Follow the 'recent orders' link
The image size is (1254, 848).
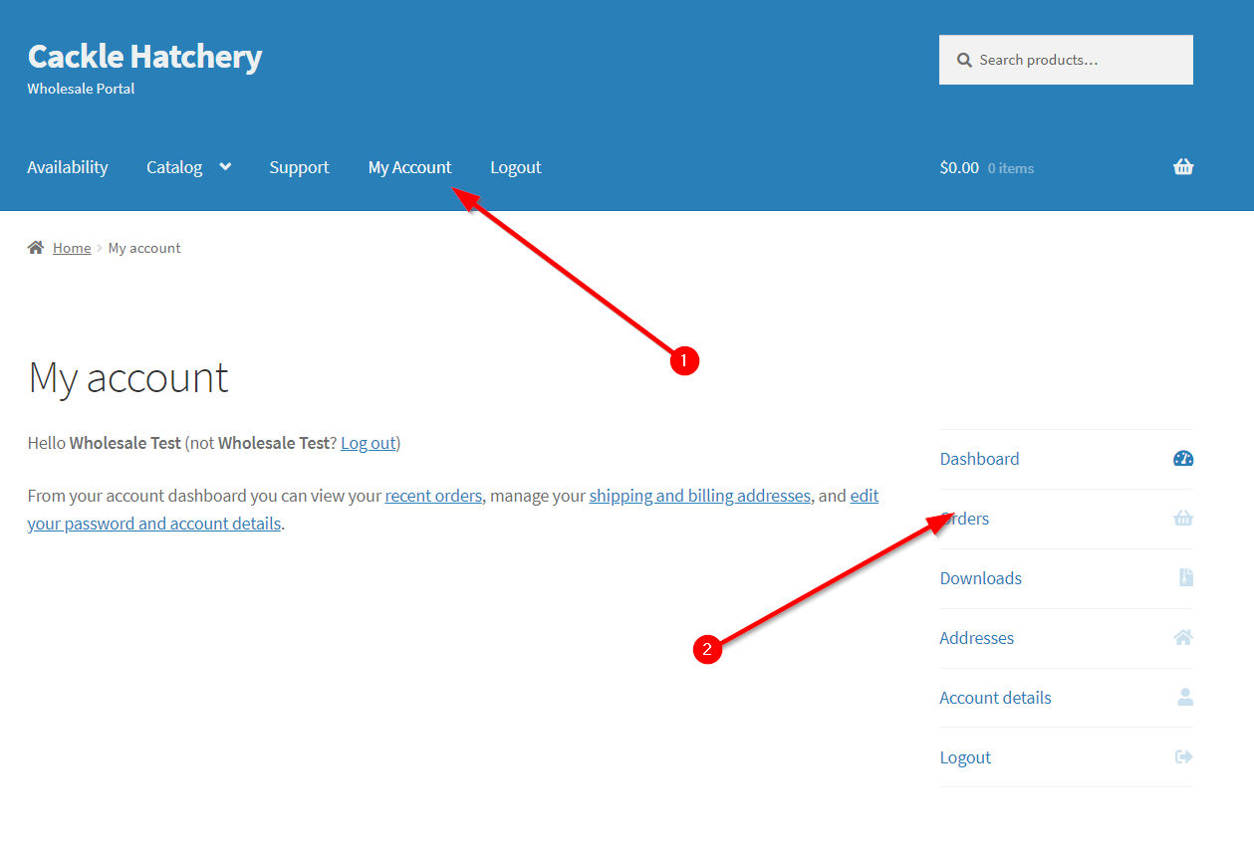point(433,495)
